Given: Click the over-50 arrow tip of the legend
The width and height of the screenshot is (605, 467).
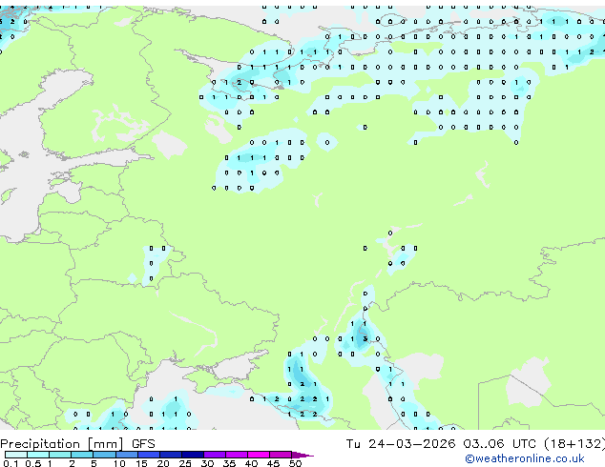Looking at the screenshot, I should (302, 455).
